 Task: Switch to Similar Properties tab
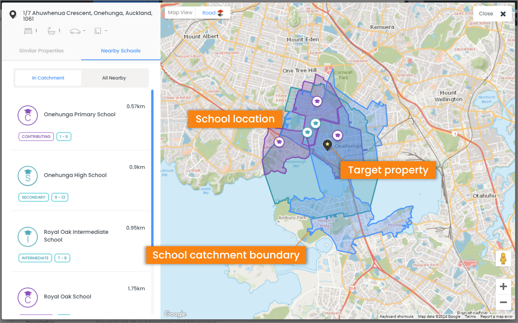pos(41,51)
